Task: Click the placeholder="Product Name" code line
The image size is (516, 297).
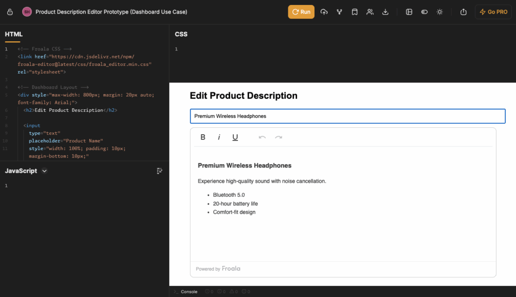Action: pos(66,141)
